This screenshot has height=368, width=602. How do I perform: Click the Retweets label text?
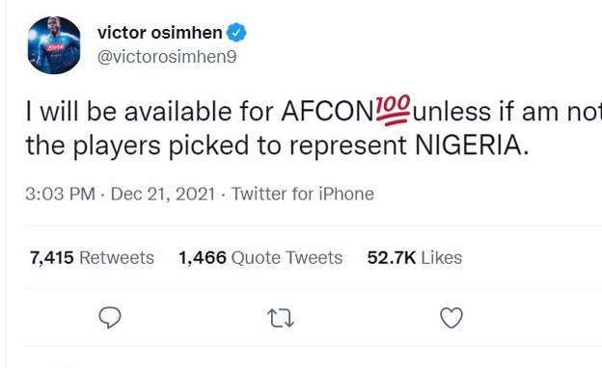117,257
